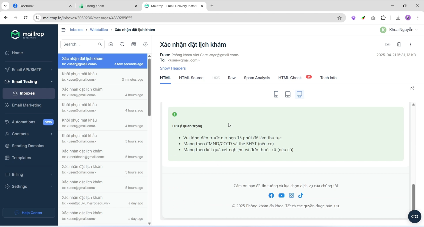
Task: Expand the Billing menu
Action: click(29, 175)
